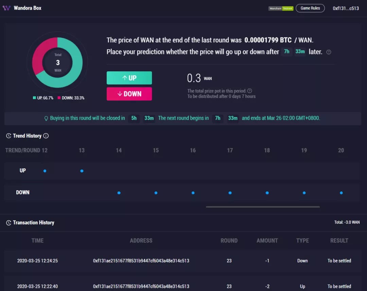This screenshot has width=367, height=291.
Task: Click the TYPE column header
Action: click(x=302, y=240)
